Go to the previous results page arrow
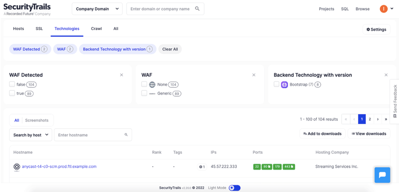Screen dimensions: 399x192 click(x=354, y=119)
